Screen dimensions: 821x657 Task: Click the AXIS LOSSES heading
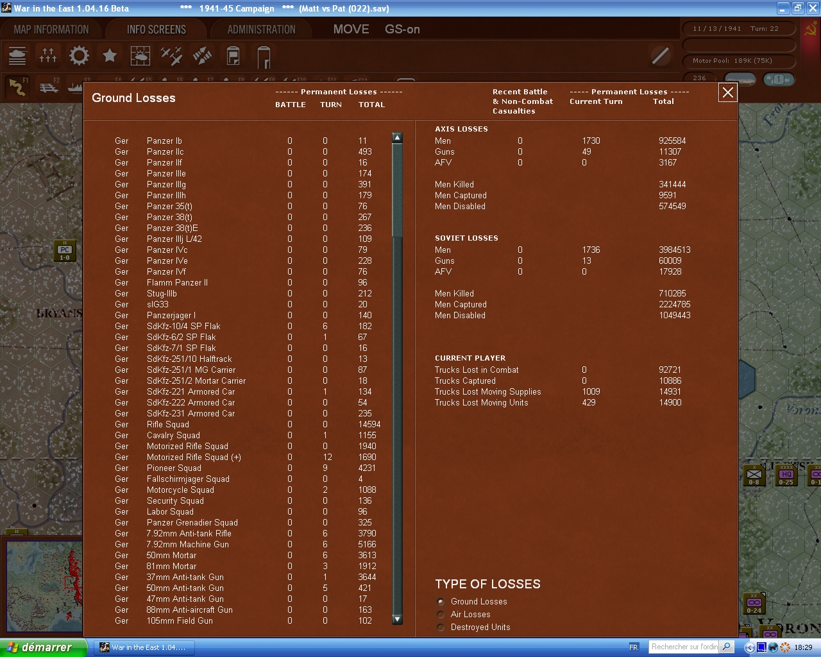(461, 130)
